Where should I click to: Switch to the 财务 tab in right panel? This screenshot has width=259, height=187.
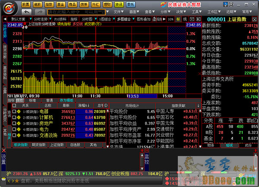point(211,146)
